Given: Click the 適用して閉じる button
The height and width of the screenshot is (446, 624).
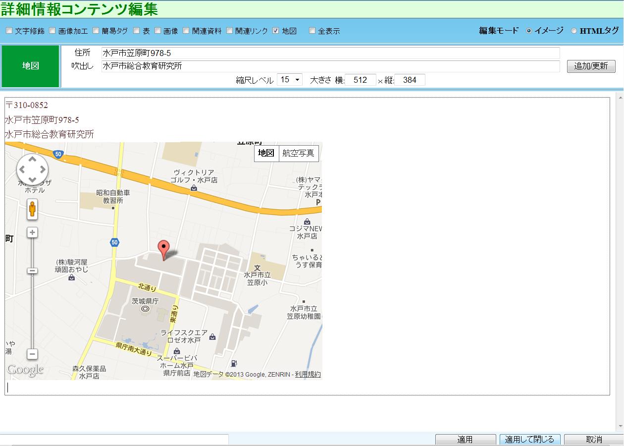Looking at the screenshot, I should [x=530, y=440].
